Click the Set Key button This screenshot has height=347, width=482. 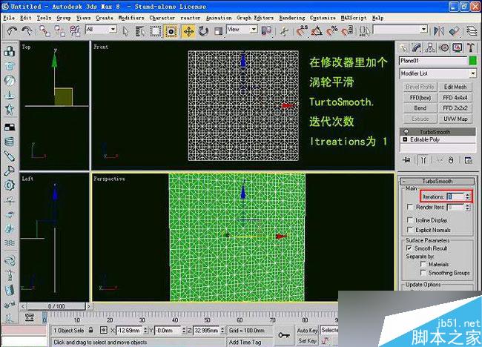click(307, 340)
